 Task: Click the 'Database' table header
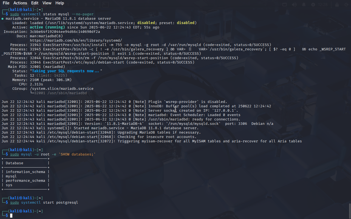(15, 163)
